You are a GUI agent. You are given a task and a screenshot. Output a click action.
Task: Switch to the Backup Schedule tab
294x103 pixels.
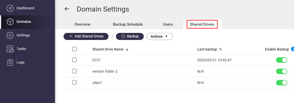[x=128, y=24]
